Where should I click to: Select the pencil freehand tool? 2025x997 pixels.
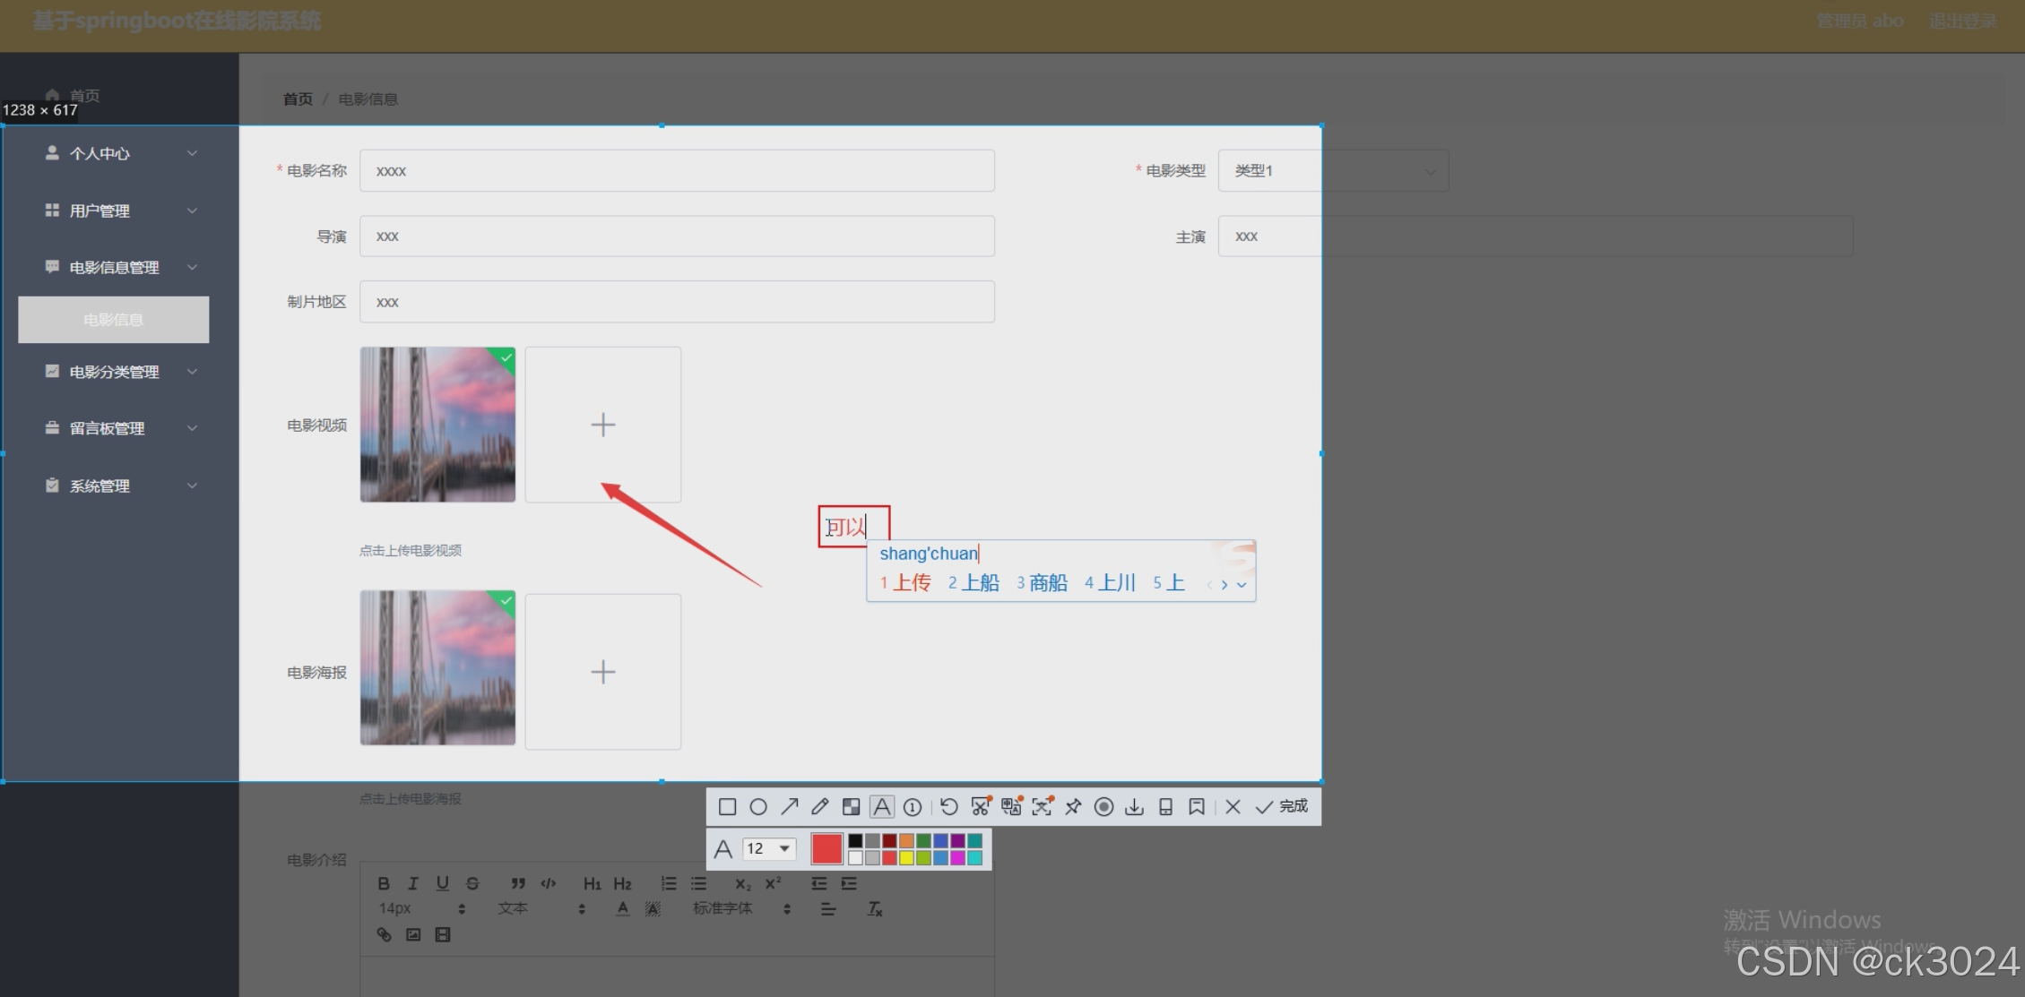819,807
